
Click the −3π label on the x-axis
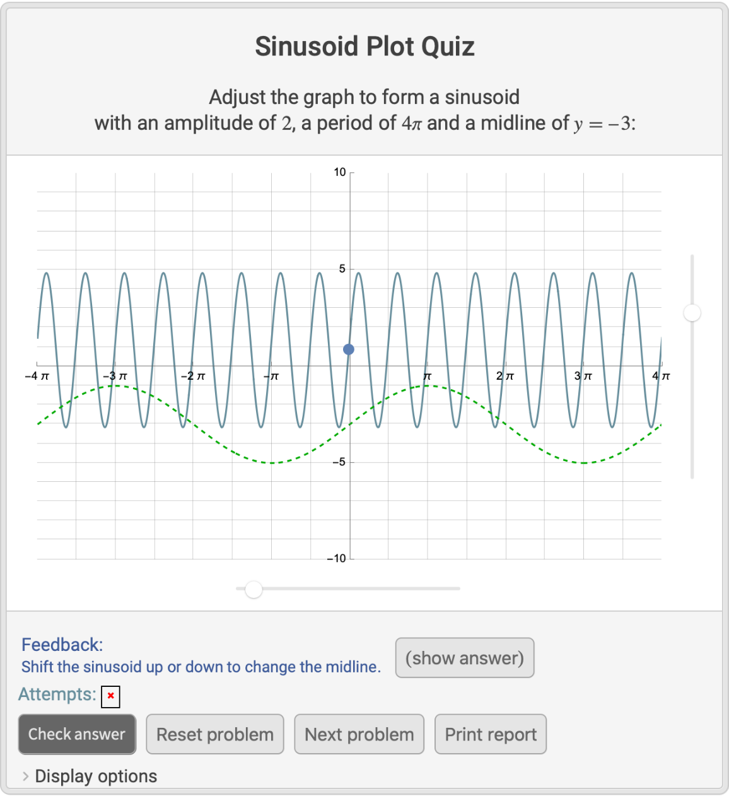(115, 376)
